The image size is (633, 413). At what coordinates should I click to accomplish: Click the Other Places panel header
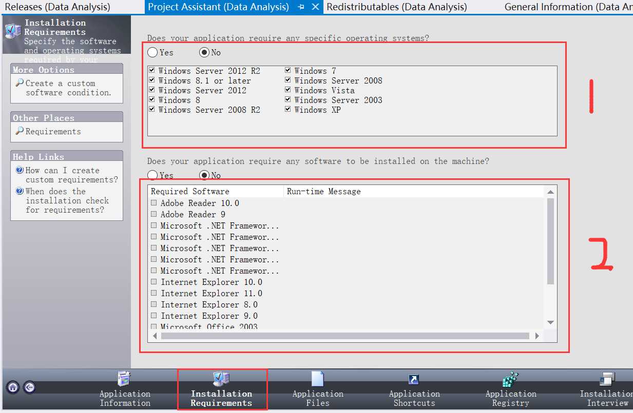click(67, 117)
